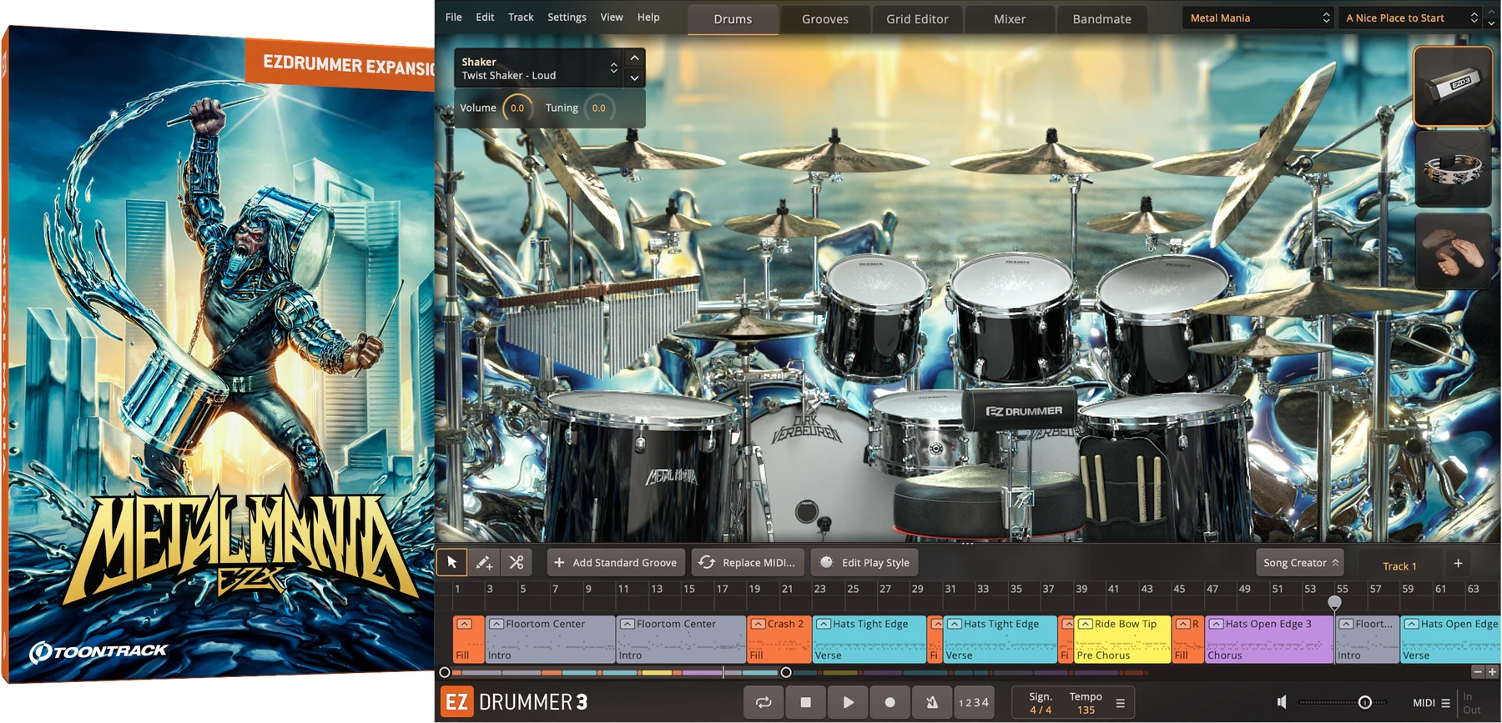
Task: Select the yellow Pre Chorus block label
Action: 1103,655
